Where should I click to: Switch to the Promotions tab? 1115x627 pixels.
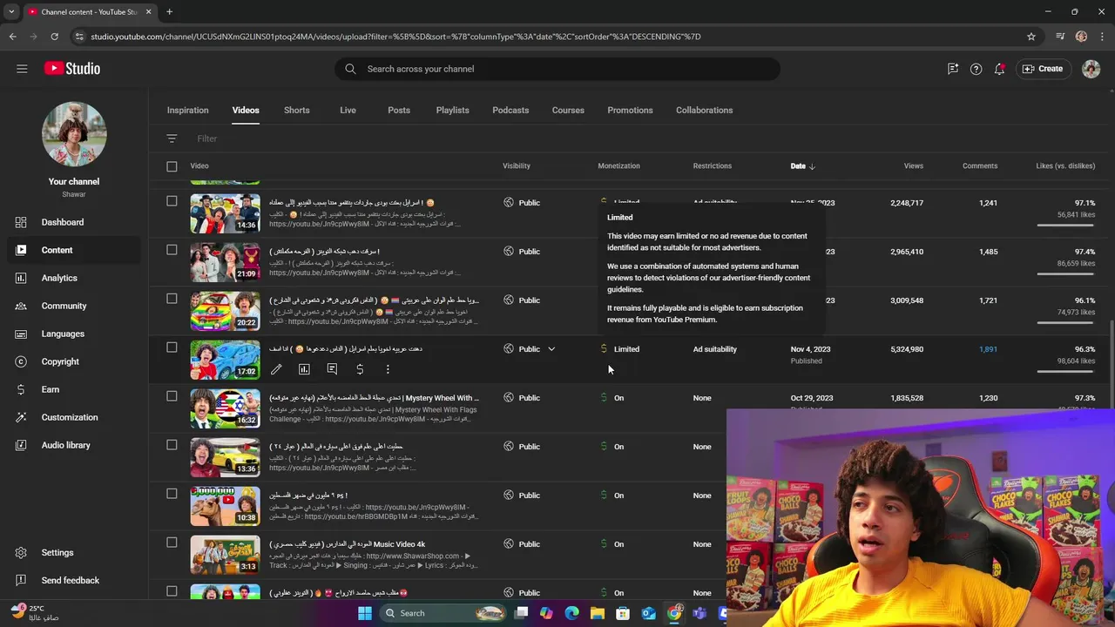(630, 111)
